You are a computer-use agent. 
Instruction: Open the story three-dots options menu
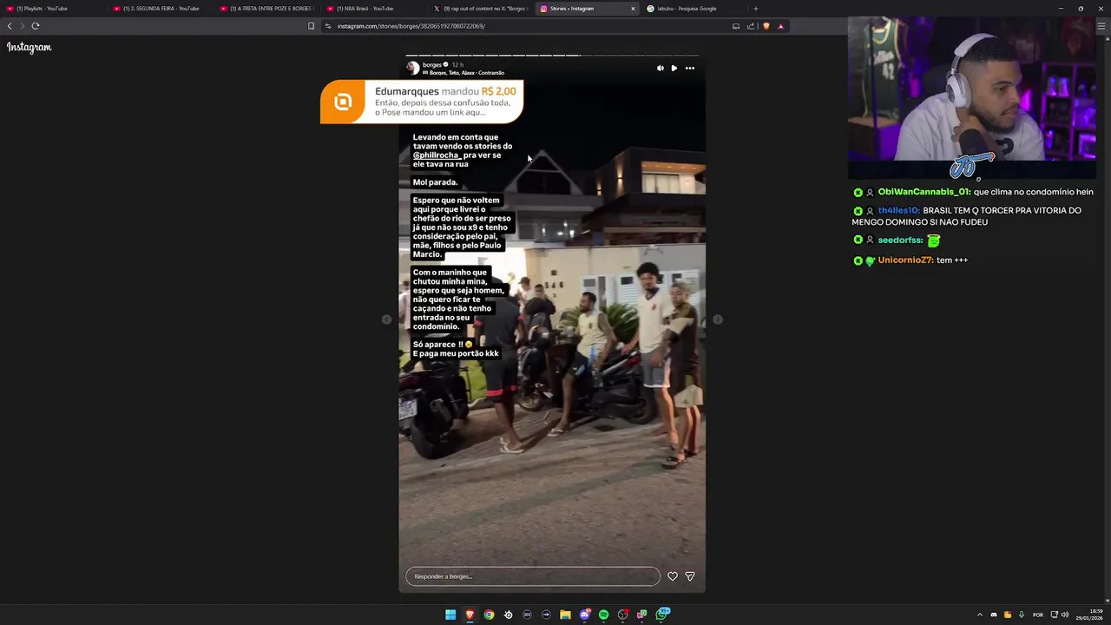690,68
